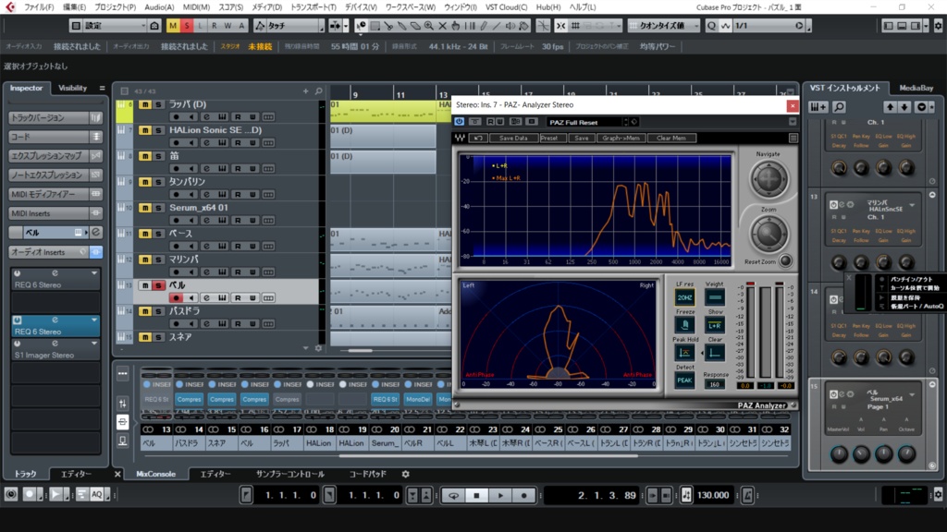Click the transport Play button
Viewport: 947px width, 532px height.
(x=500, y=496)
